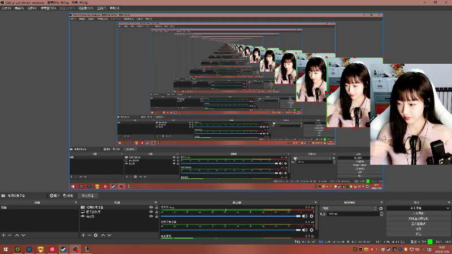Click the Exit button in Controls
452x254 pixels.
tap(418, 234)
